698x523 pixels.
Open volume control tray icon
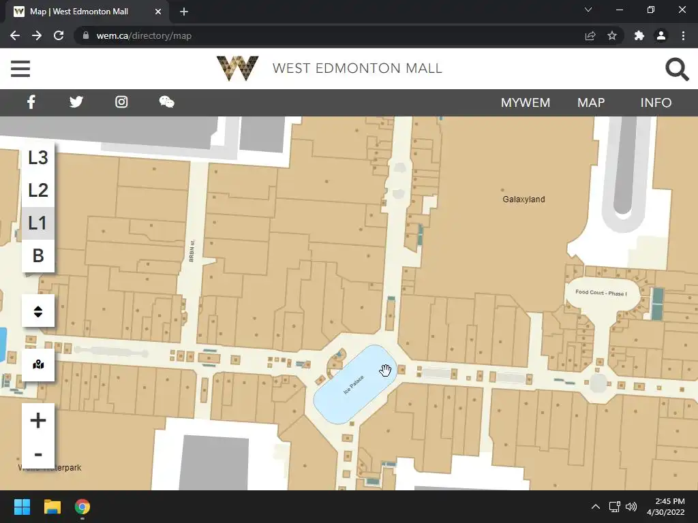631,507
